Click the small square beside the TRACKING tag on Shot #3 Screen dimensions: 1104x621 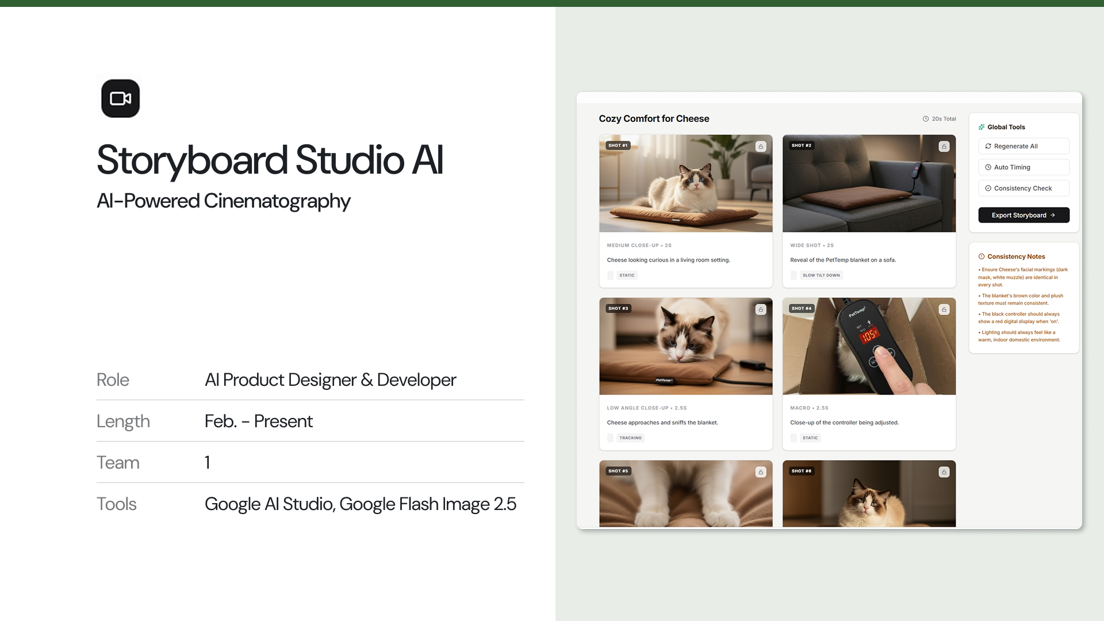click(x=610, y=438)
